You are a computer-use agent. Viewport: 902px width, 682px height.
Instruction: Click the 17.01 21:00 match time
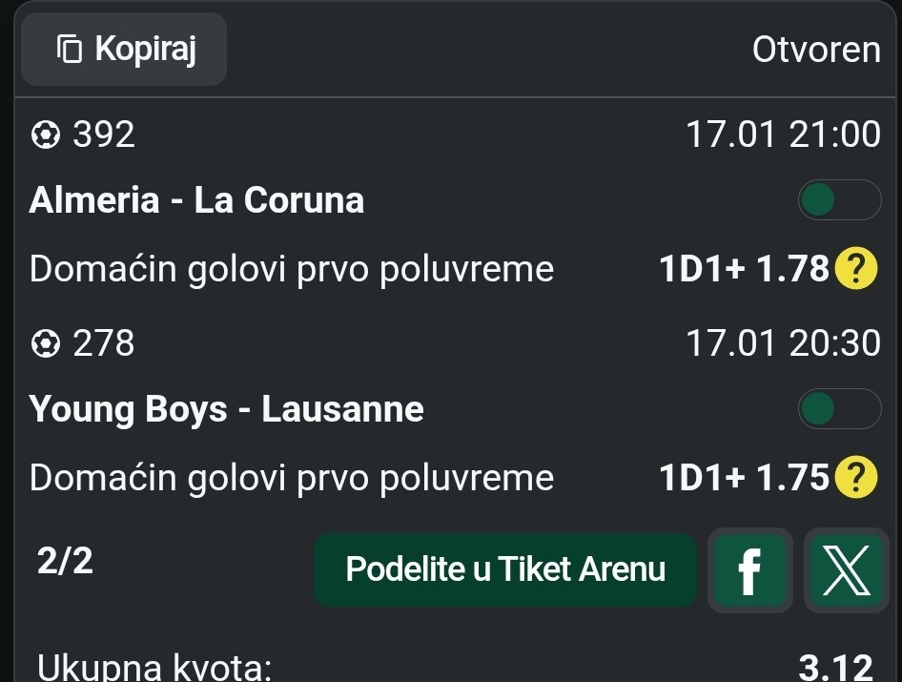pyautogui.click(x=783, y=135)
